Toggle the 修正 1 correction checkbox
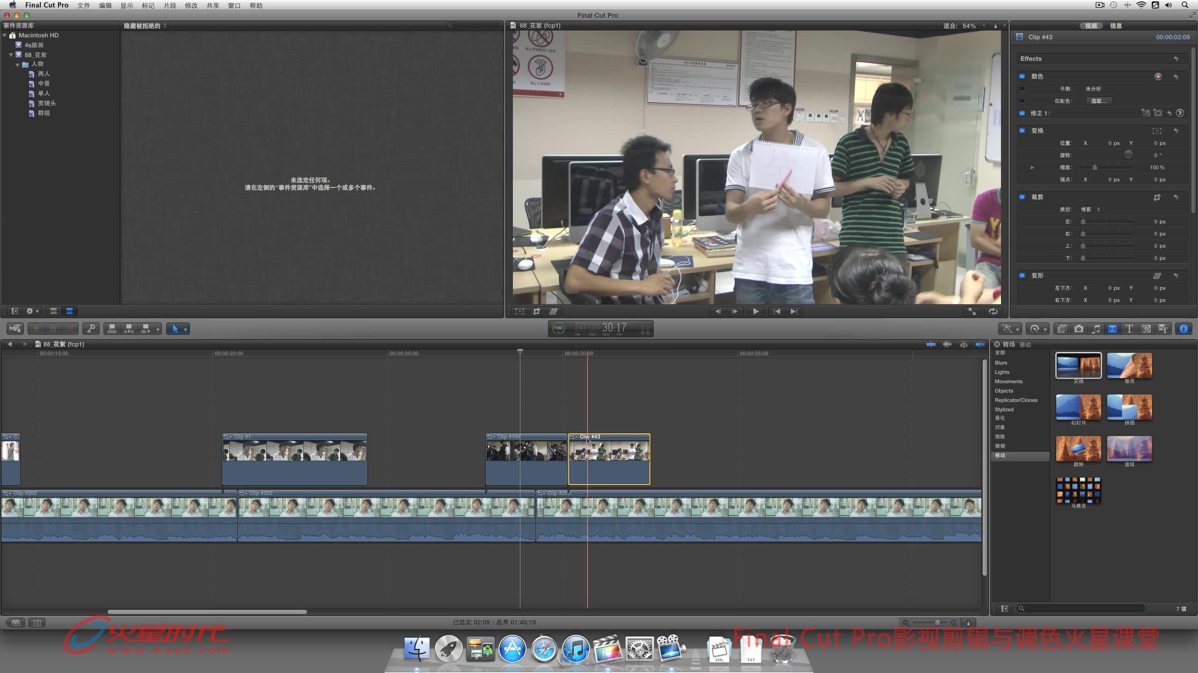1198x673 pixels. click(1022, 113)
